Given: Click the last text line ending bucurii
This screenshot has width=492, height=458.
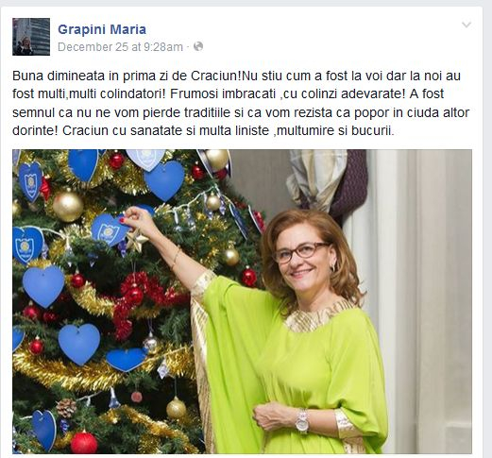Looking at the screenshot, I should [203, 130].
